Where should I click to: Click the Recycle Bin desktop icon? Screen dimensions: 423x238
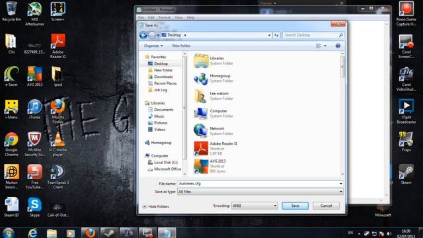(11, 11)
